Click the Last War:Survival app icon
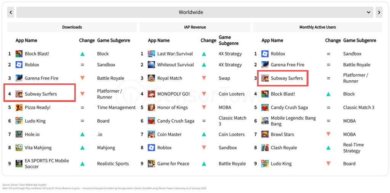 point(151,54)
